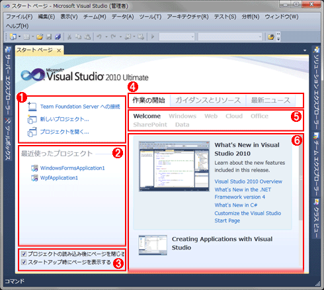Open the テスト(S) menu
324x290 pixels.
click(x=225, y=17)
